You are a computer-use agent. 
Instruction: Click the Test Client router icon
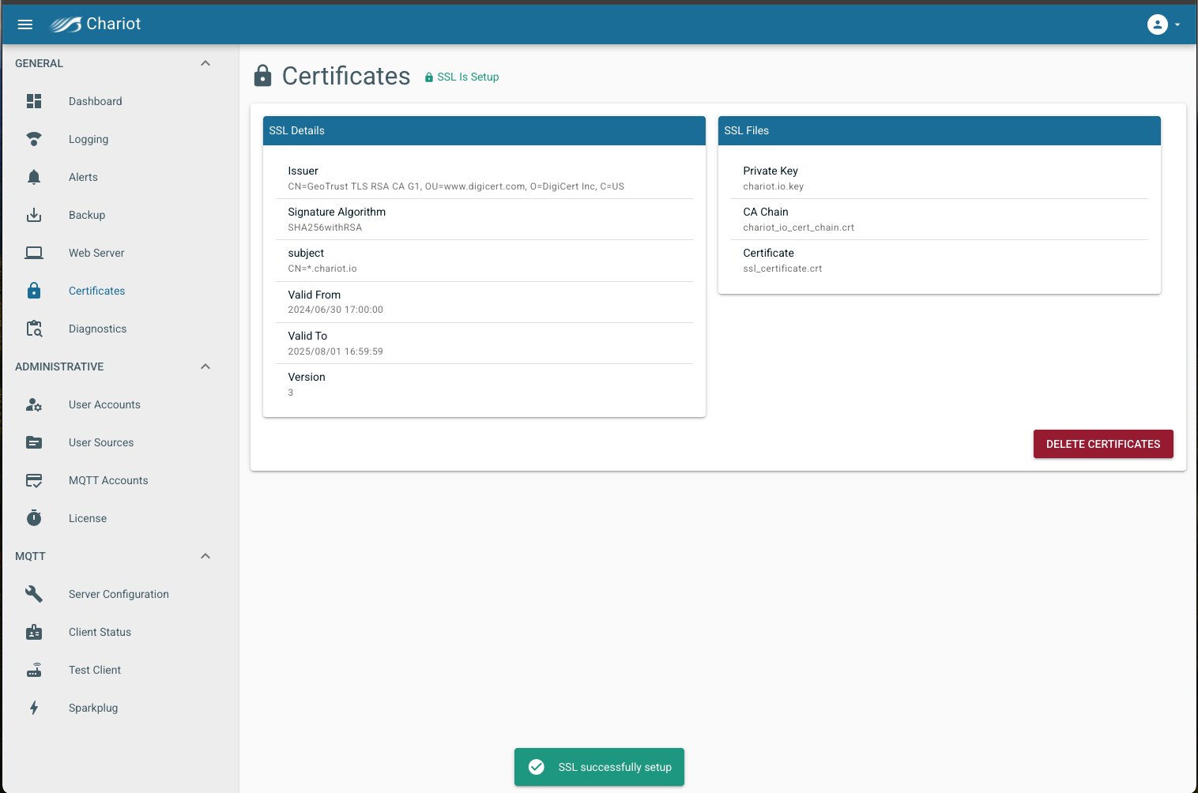point(34,670)
